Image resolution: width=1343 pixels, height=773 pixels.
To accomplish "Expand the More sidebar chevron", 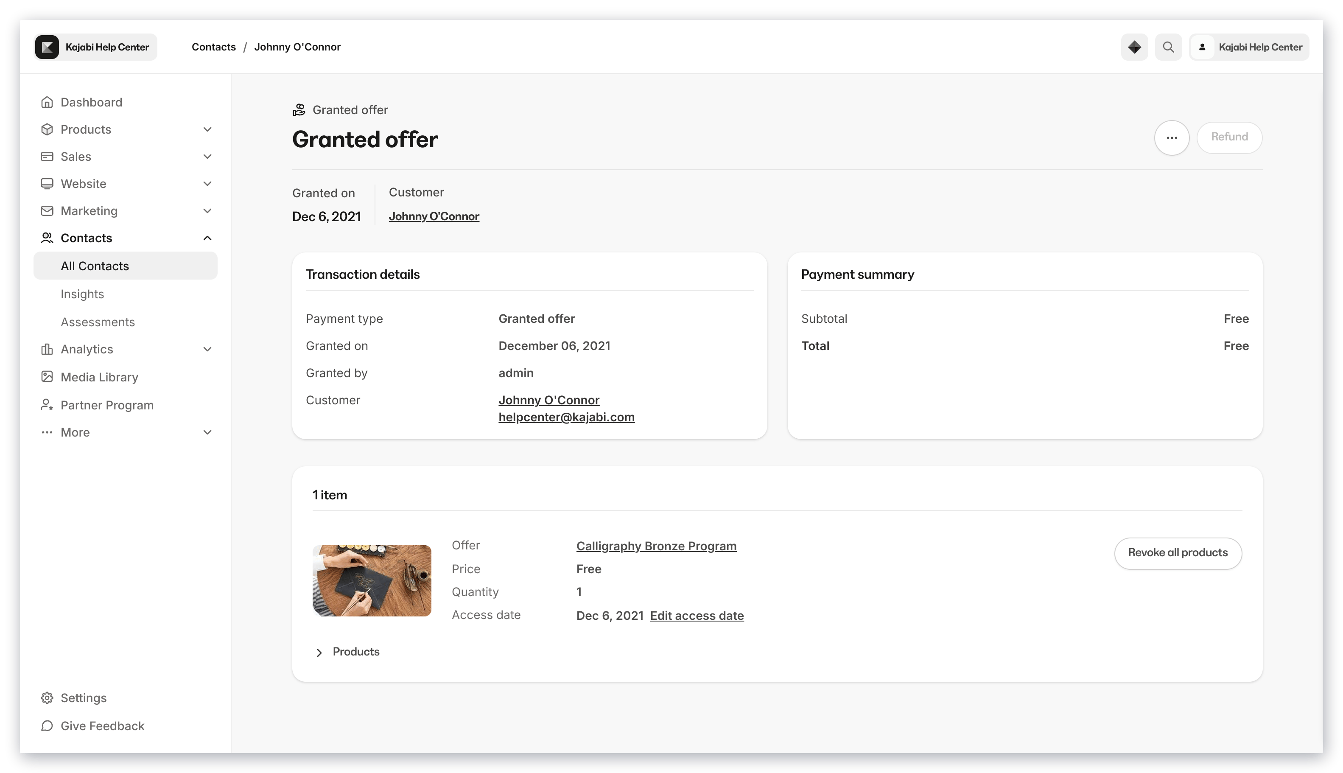I will click(207, 432).
